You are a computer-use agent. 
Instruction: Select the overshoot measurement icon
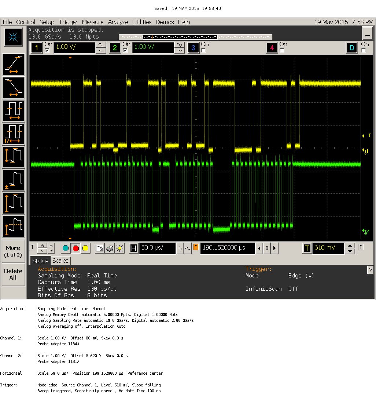(14, 226)
